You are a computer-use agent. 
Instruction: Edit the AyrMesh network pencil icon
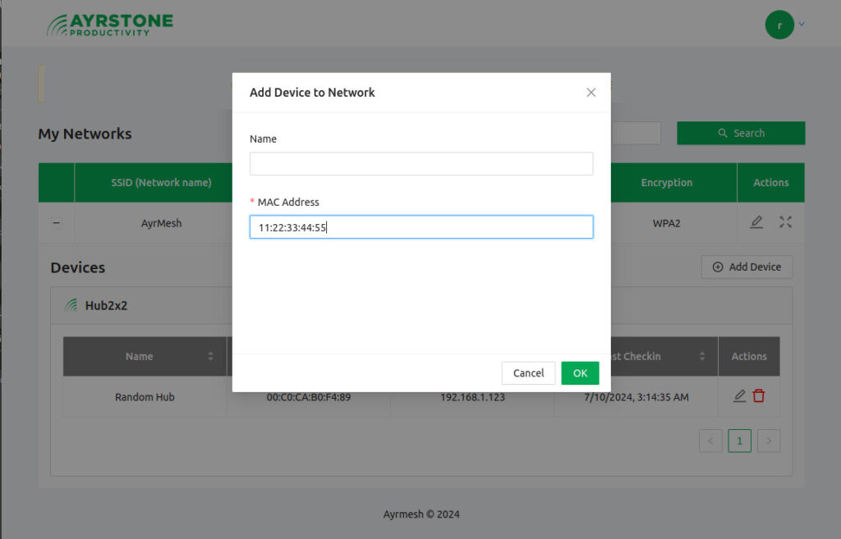756,222
